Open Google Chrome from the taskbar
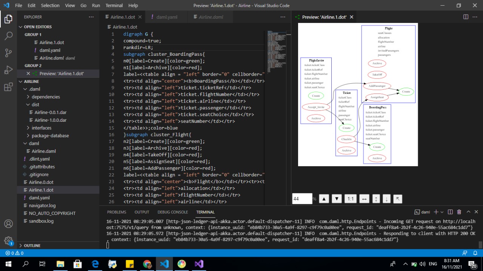Viewport: 483px width, 271px height. (x=147, y=264)
